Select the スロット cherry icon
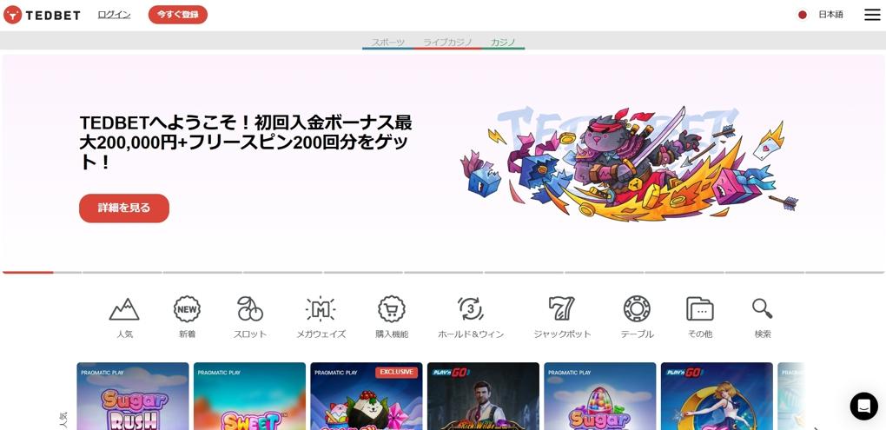 pos(250,309)
